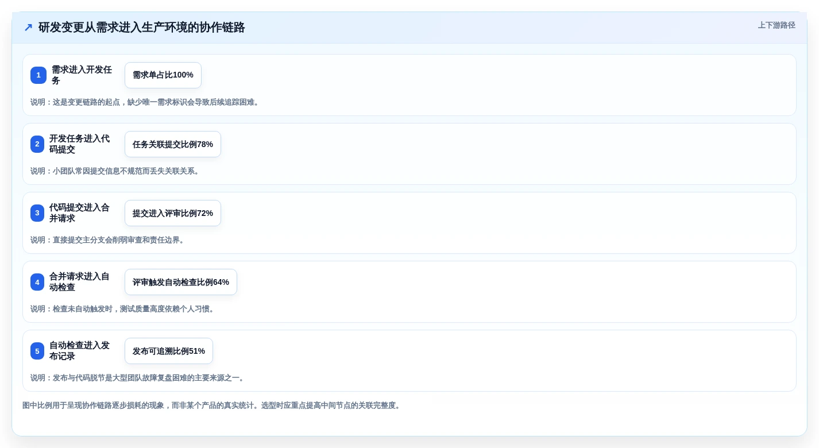Select the 需求单占比100% chip
This screenshot has width=819, height=448.
tap(163, 75)
